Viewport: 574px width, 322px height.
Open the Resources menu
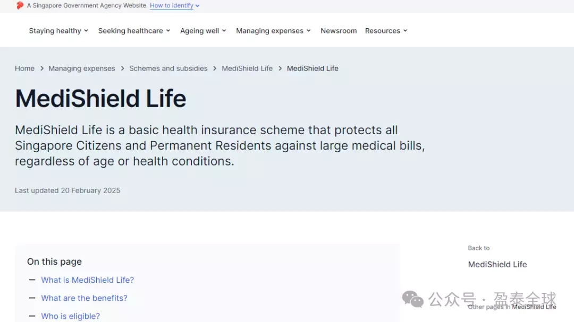(386, 31)
